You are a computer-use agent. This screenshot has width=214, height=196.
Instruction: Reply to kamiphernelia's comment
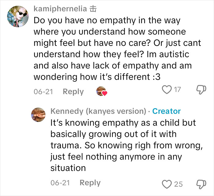73,92
